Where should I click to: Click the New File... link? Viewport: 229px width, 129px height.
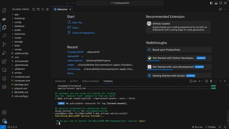click(x=78, y=23)
